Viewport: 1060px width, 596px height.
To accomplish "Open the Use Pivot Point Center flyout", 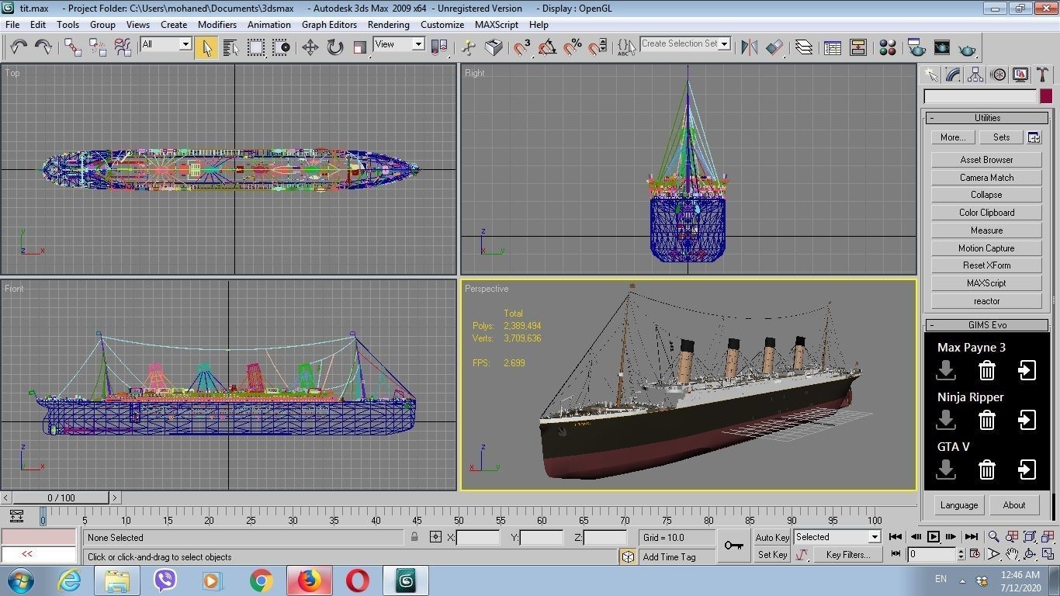I will pos(439,47).
